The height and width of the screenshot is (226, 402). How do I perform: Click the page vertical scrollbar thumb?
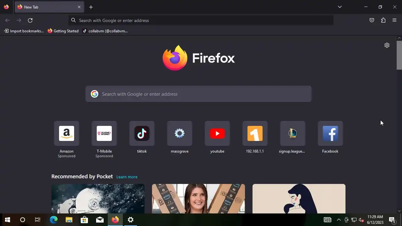(399, 55)
